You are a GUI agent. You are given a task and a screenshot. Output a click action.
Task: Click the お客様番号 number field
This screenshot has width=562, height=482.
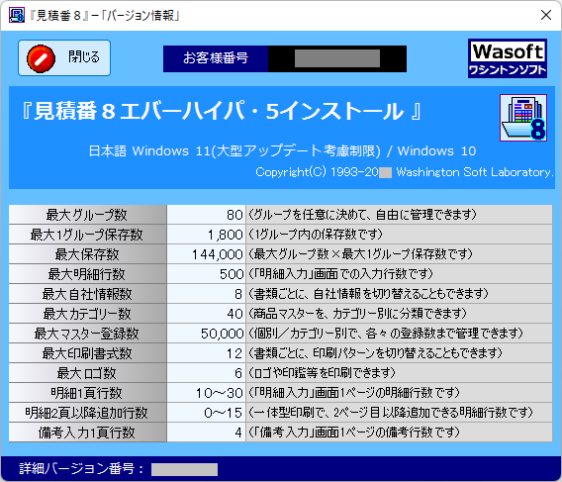(x=337, y=58)
